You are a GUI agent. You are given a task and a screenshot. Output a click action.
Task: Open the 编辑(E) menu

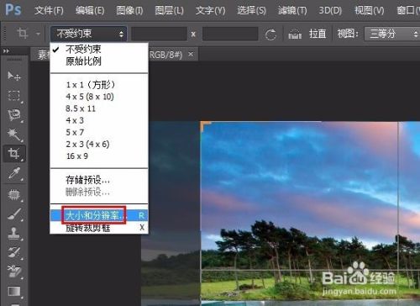90,11
